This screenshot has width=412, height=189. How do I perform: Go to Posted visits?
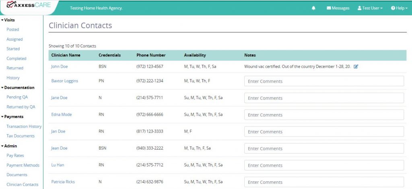12,29
